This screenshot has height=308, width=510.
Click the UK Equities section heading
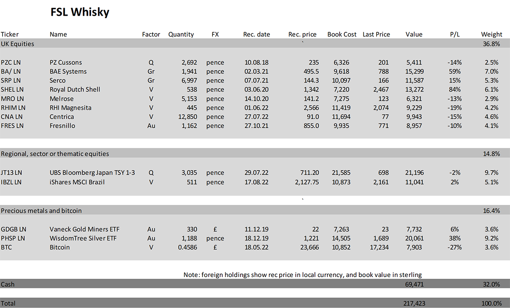tap(17, 44)
